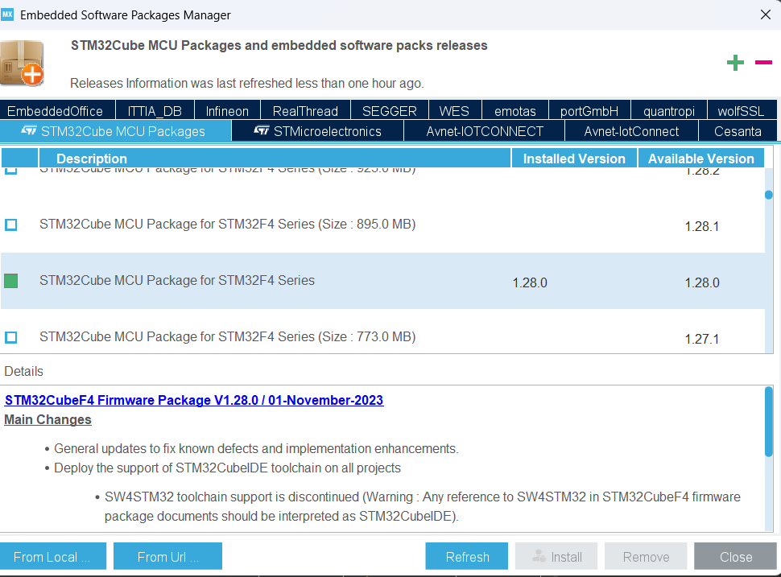Open the emotas tab
This screenshot has height=577, width=781.
515,110
